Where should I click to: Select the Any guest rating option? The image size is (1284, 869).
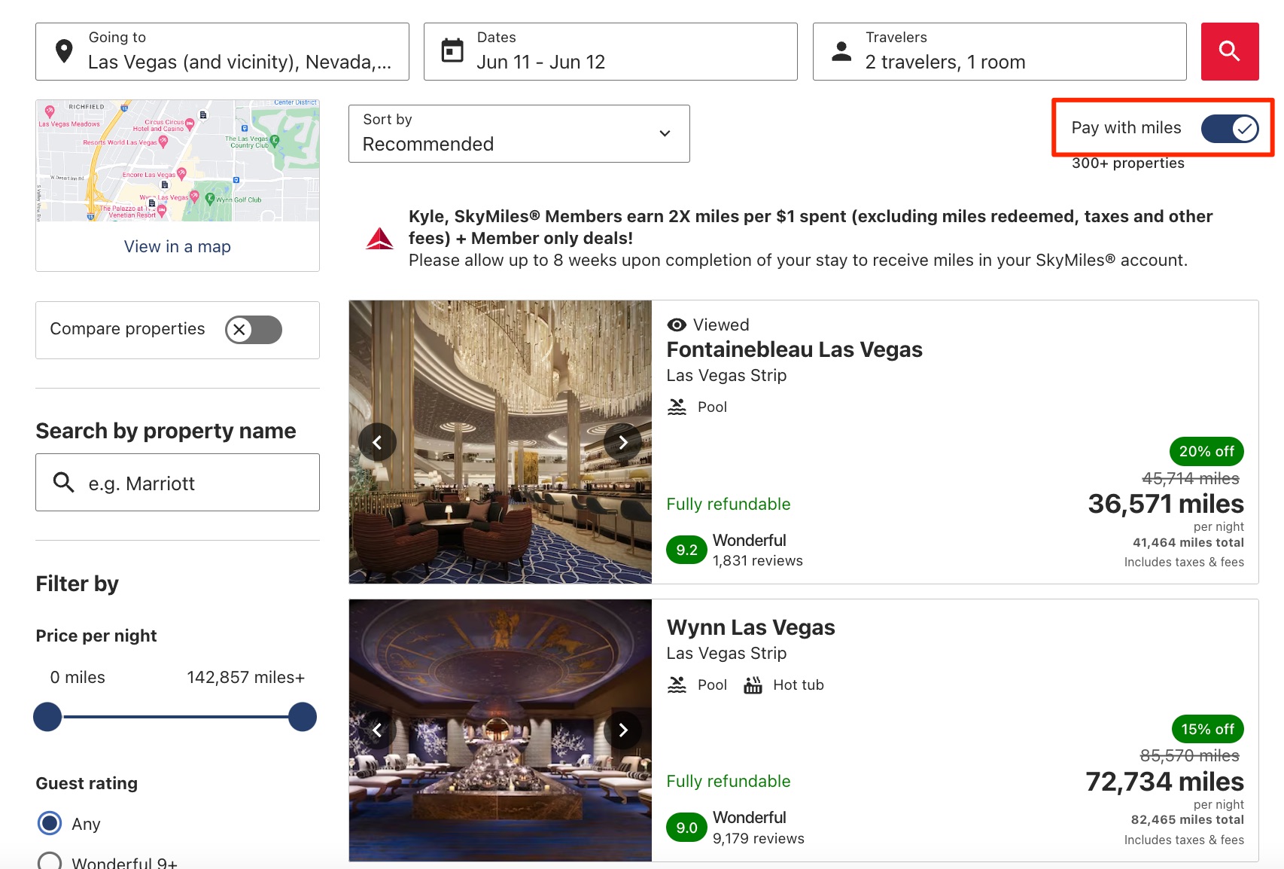point(50,823)
